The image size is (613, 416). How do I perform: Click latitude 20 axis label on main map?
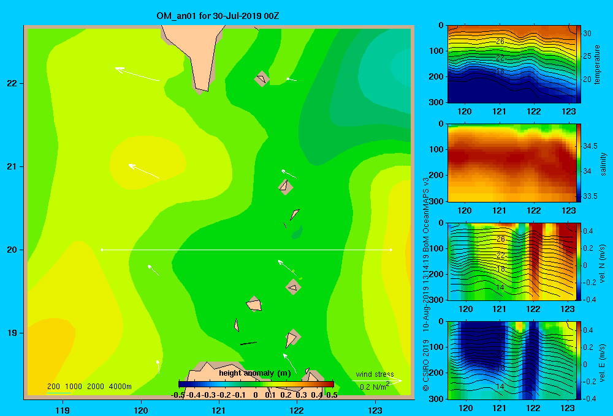coord(12,250)
